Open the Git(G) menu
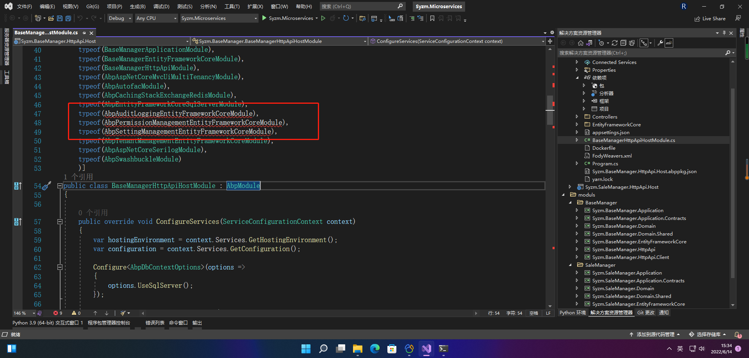749x358 pixels. pyautogui.click(x=93, y=7)
